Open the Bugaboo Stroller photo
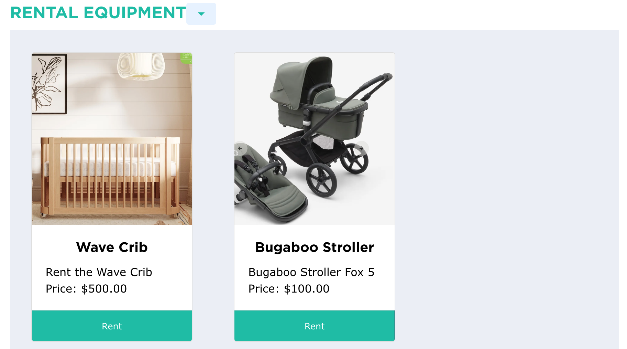 tap(315, 139)
